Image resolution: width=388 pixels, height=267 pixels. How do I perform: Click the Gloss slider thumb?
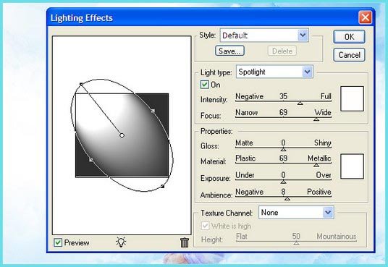(283, 150)
